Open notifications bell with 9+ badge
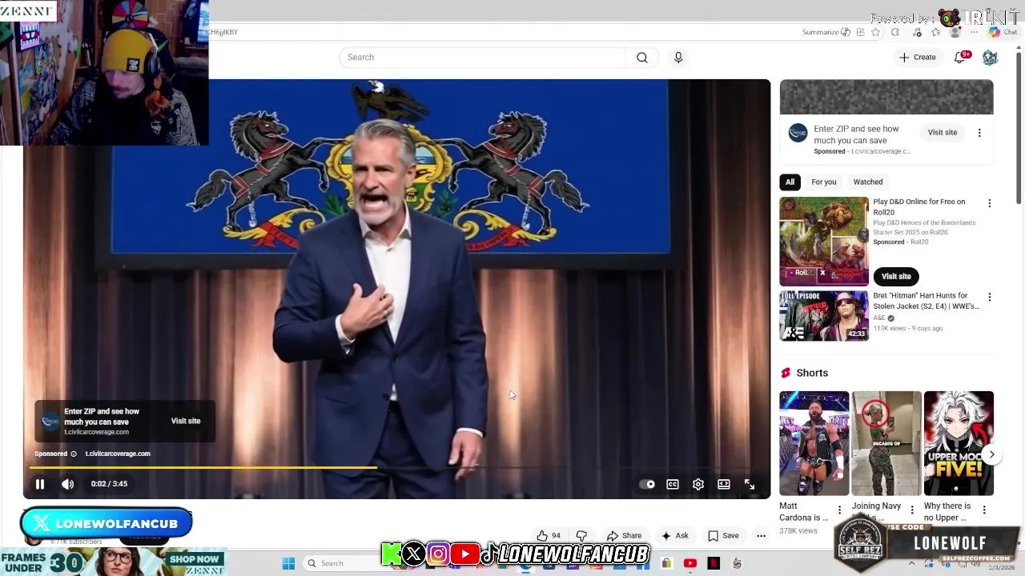Screen dimensions: 1025x576 pos(960,58)
